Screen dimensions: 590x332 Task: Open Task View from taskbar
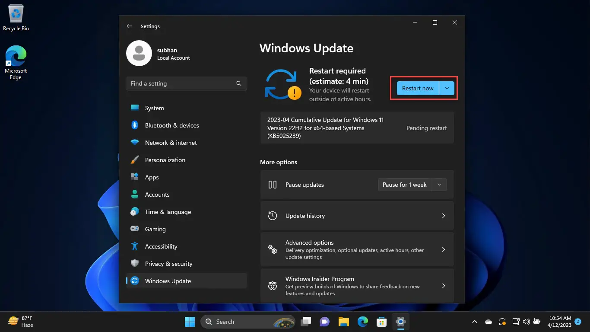306,322
